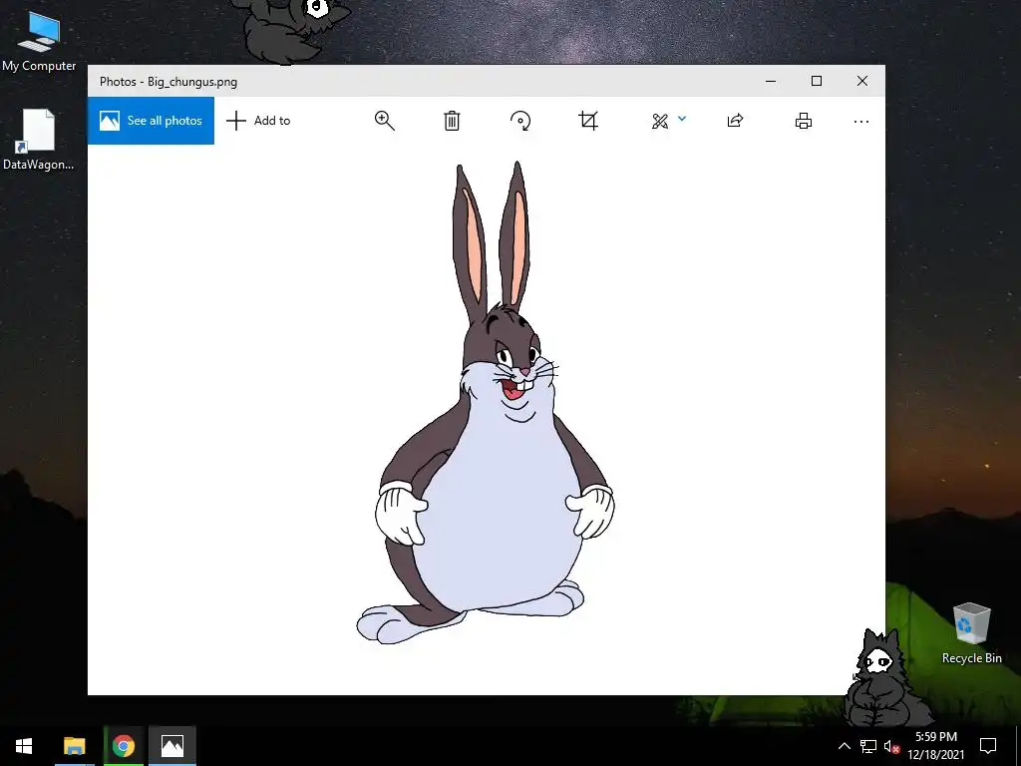The image size is (1021, 766).
Task: Click the muted volume tray icon
Action: pos(891,746)
